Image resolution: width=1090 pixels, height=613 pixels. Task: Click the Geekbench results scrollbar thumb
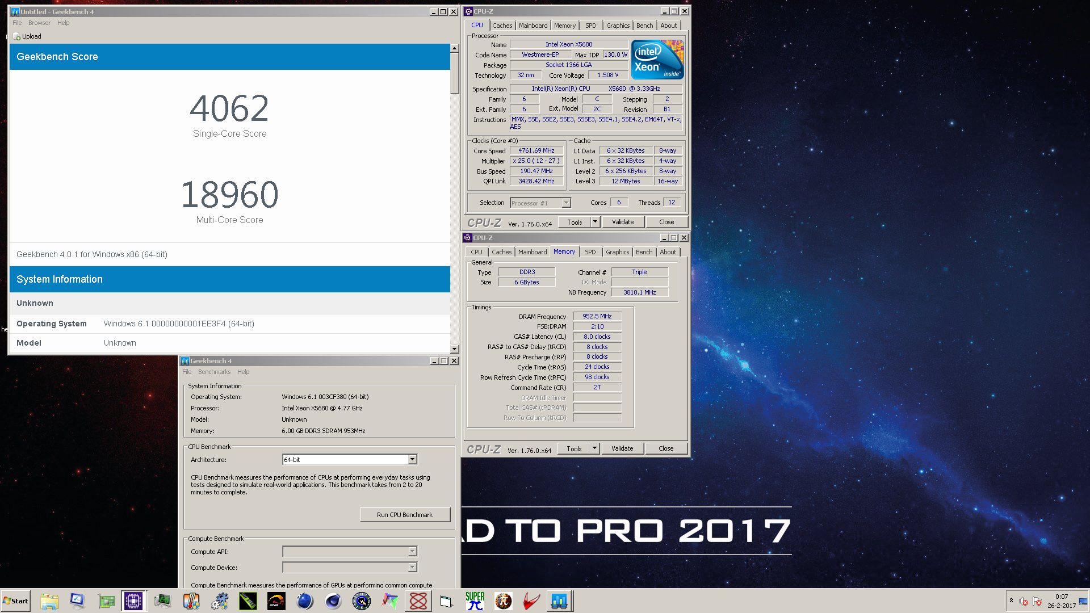(x=454, y=74)
